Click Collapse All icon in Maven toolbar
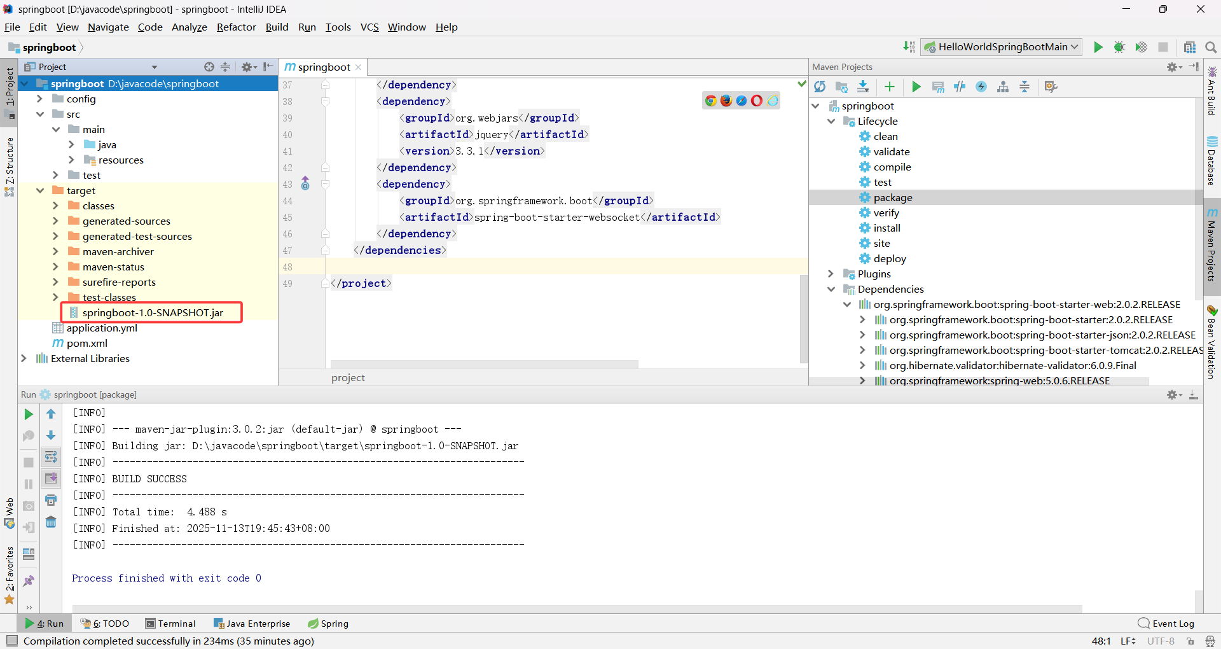 point(1024,87)
